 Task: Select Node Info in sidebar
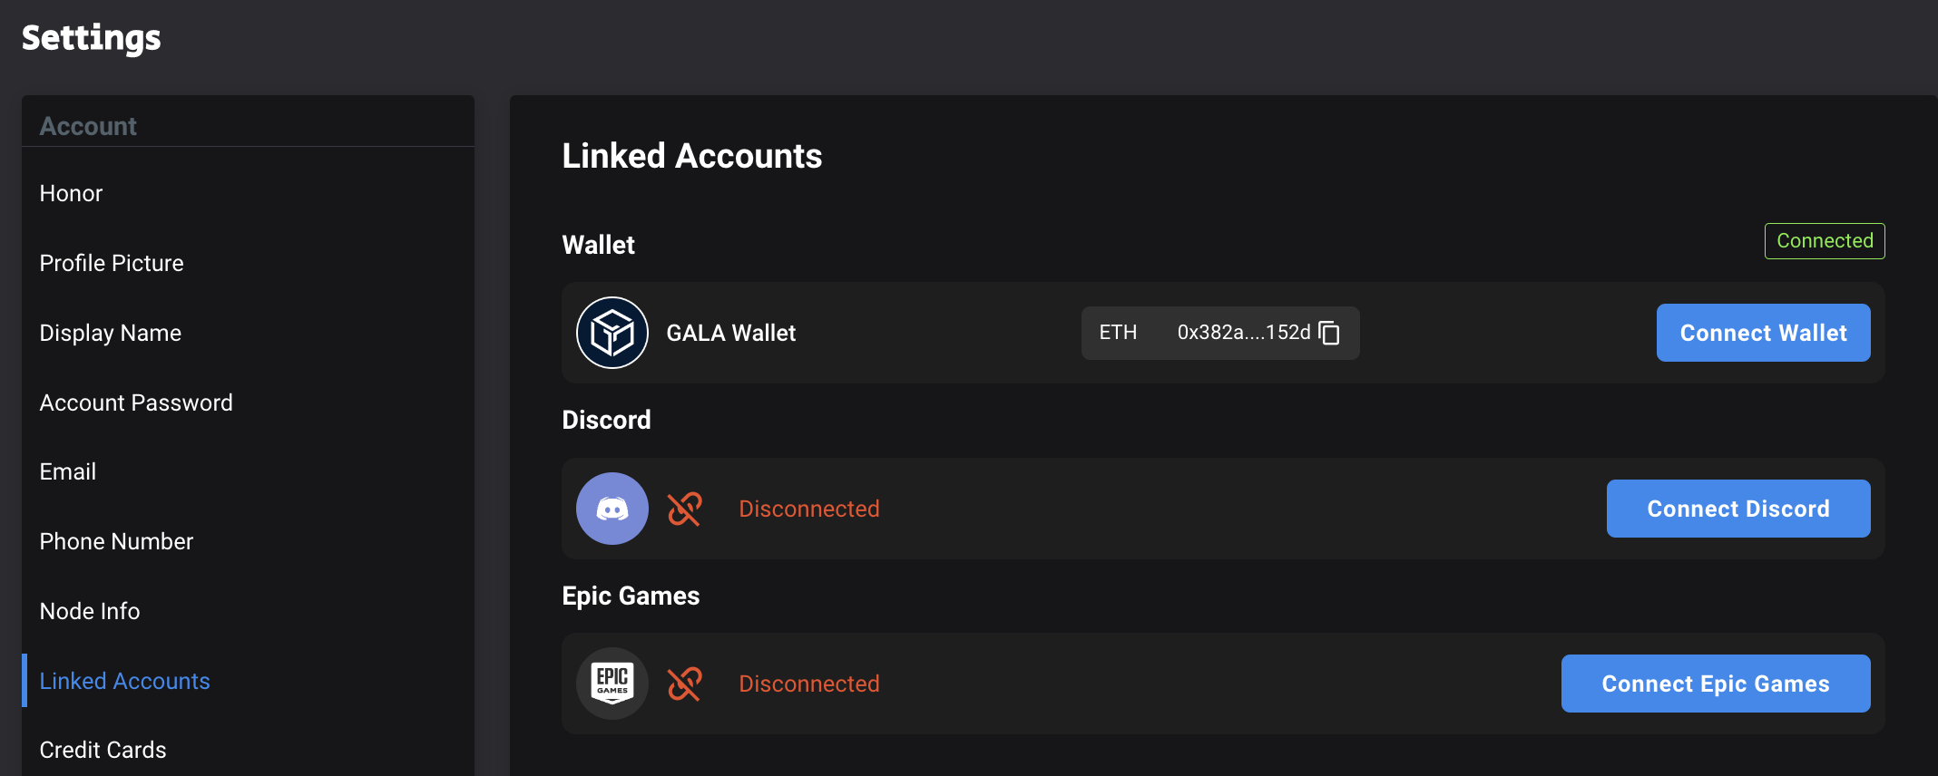coord(90,611)
